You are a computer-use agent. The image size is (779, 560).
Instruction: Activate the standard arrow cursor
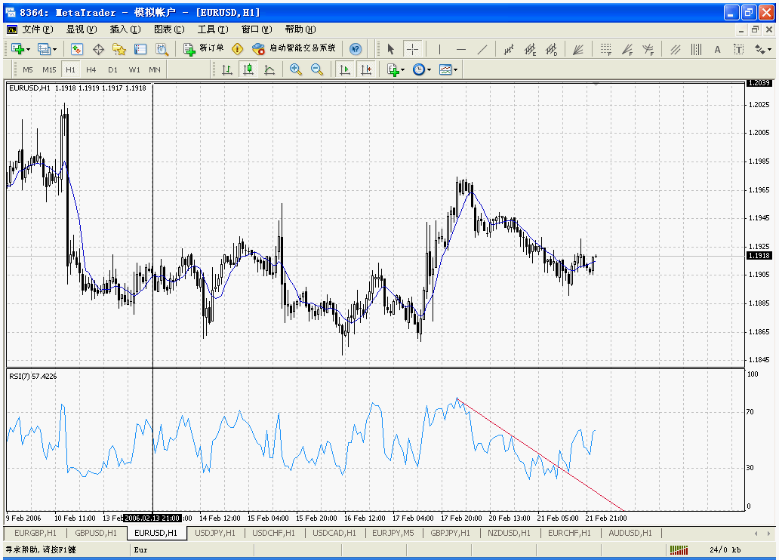click(x=390, y=49)
